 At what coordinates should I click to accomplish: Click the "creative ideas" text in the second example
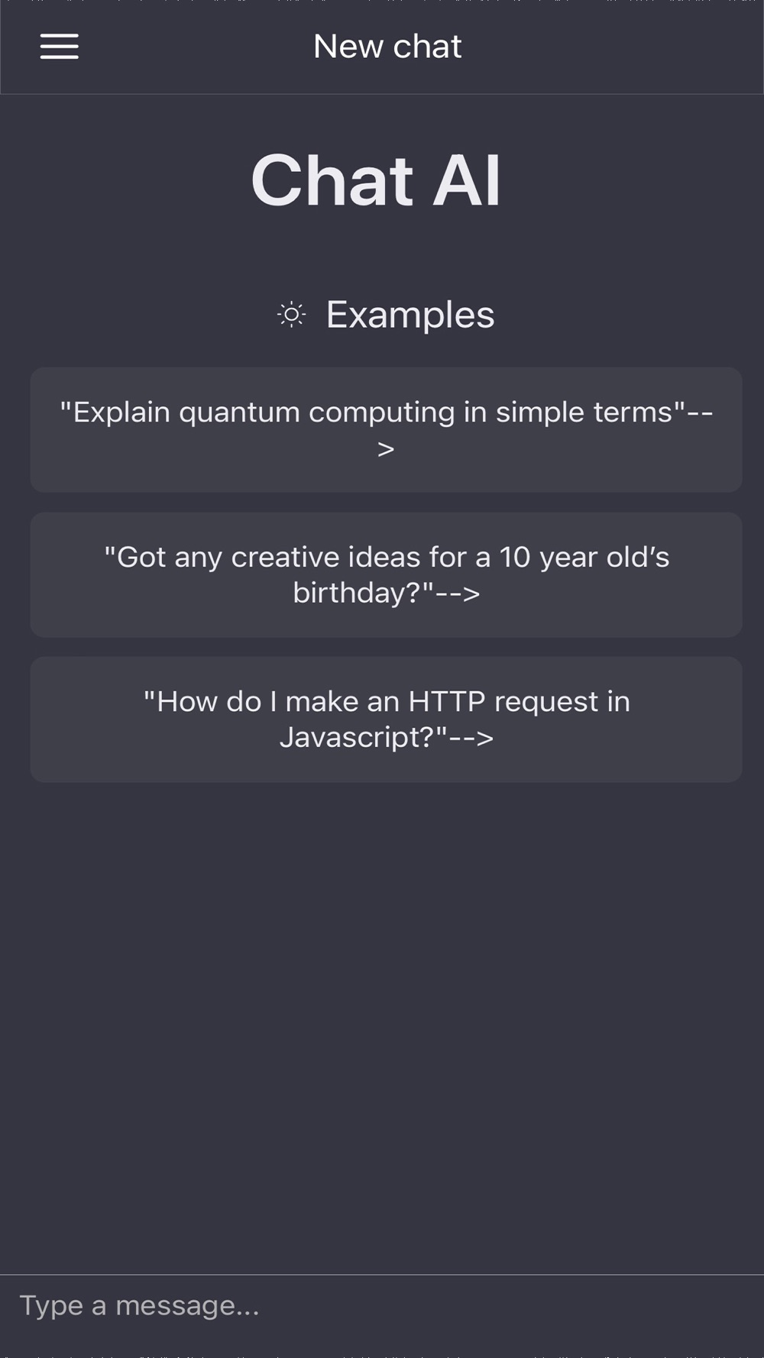[x=325, y=558]
